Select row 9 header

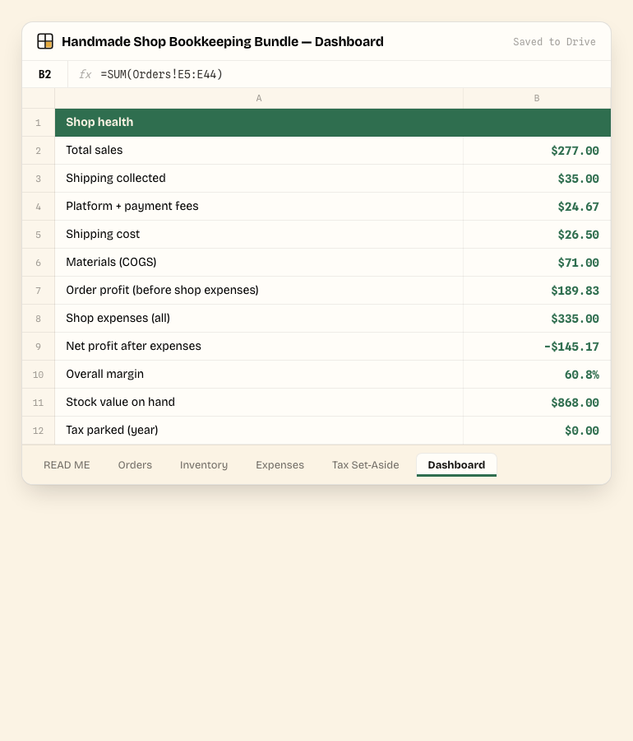pos(38,347)
